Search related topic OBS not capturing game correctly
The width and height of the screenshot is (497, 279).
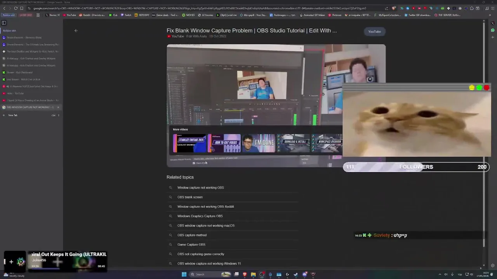point(201,254)
